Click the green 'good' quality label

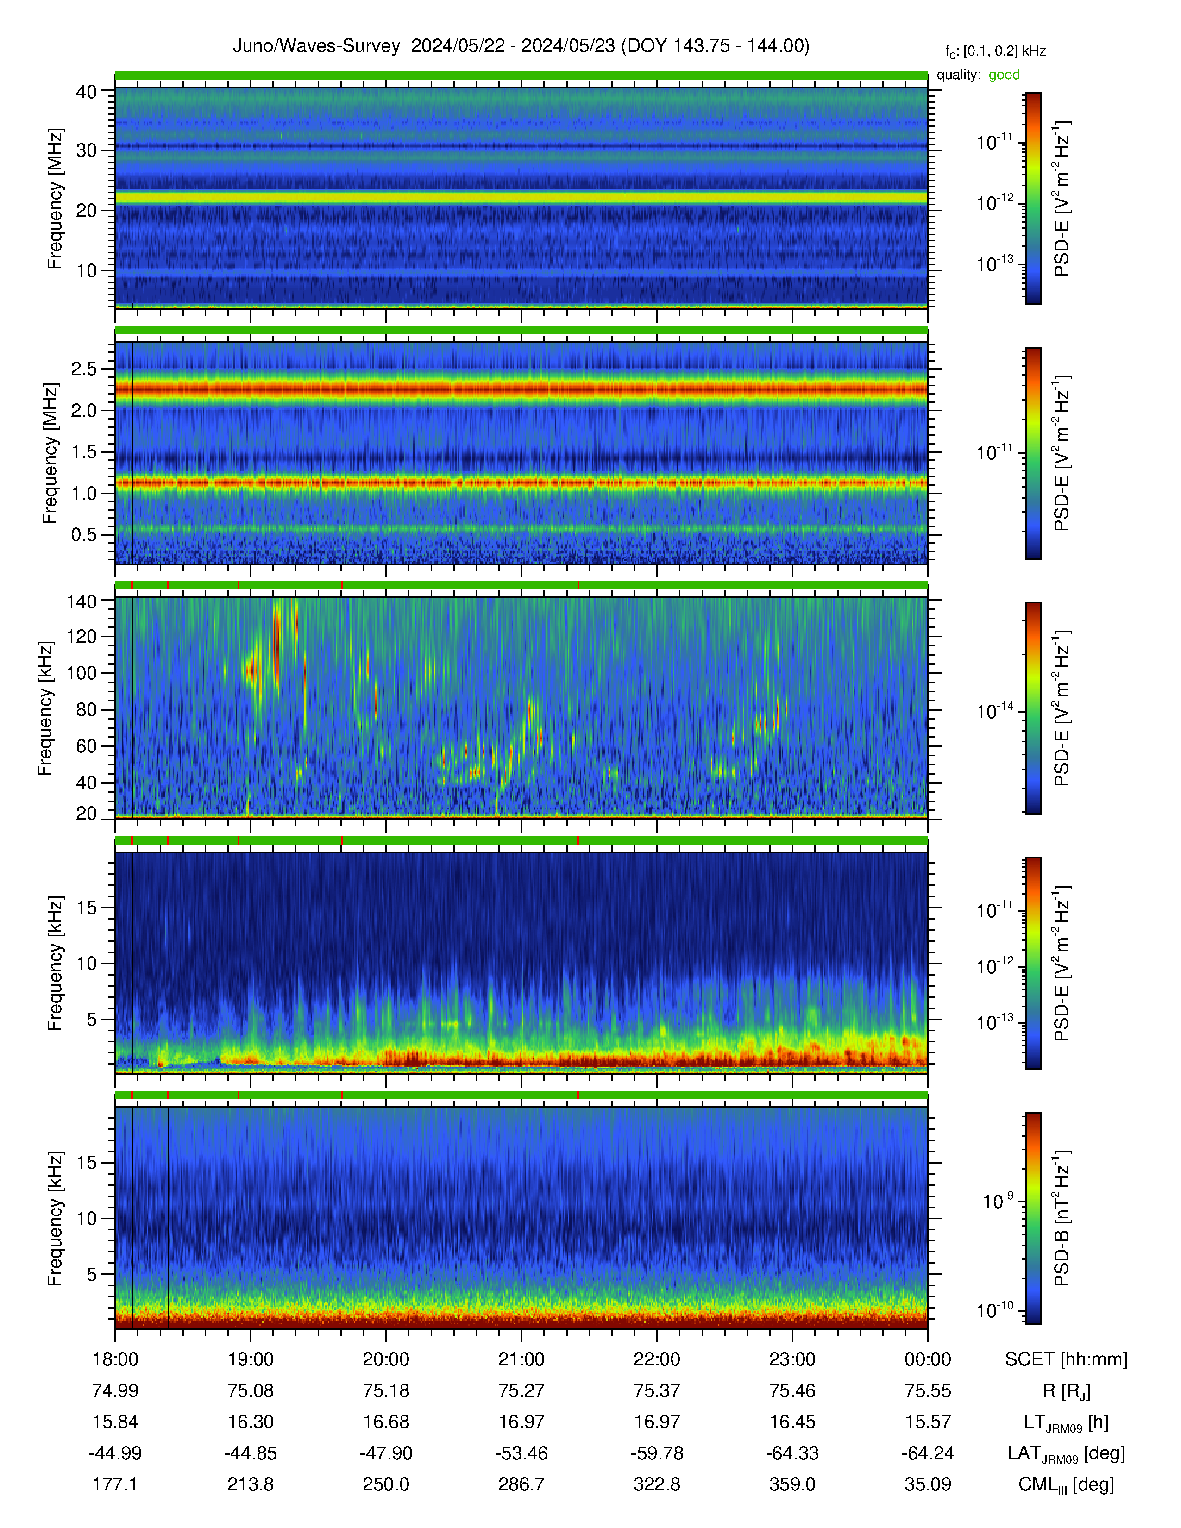tap(1004, 75)
